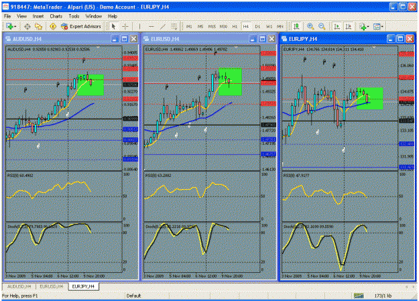Switch to the AUDUSD,H4 bottom tab
Image resolution: width=419 pixels, height=301 pixels.
(19, 286)
